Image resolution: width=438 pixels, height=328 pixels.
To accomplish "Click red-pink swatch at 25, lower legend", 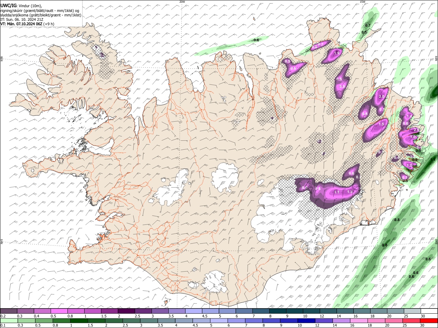I will pos(411,320).
